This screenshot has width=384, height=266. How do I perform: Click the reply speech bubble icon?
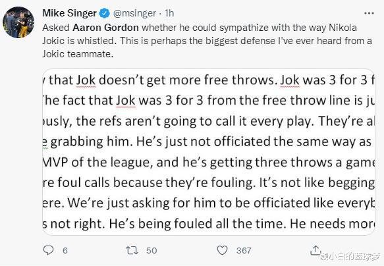(48, 250)
